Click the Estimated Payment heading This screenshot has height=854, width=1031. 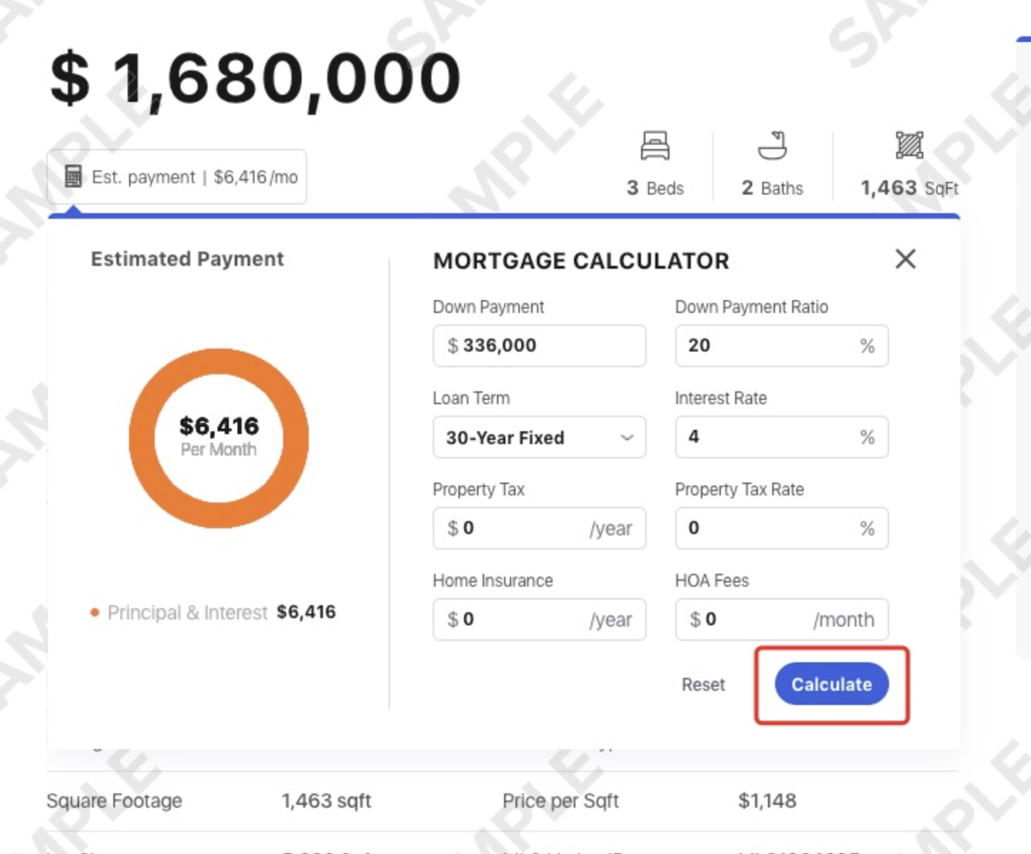coord(188,259)
